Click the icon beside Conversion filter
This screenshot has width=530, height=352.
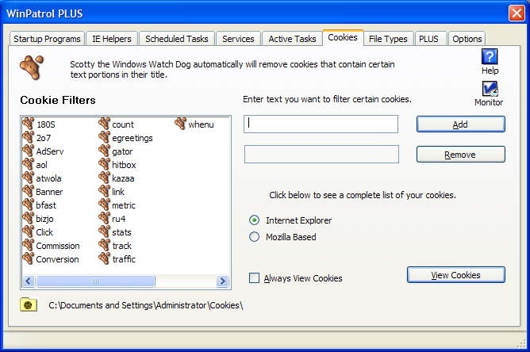29,258
